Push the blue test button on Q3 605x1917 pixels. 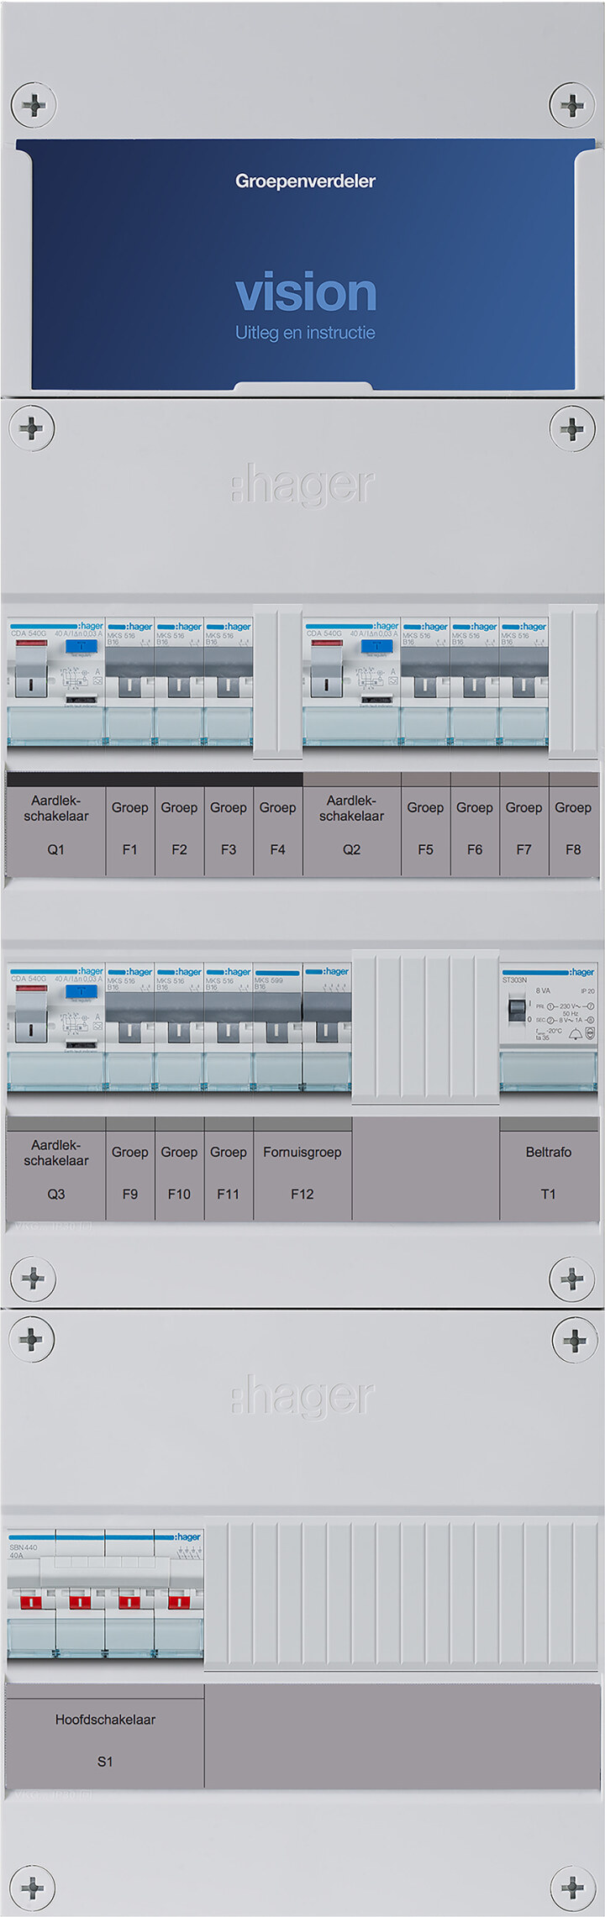[x=81, y=991]
